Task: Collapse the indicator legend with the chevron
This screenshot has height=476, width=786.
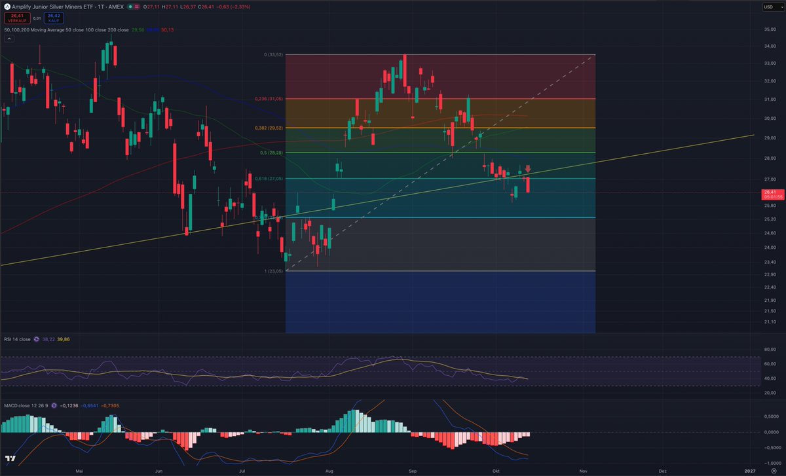Action: point(9,39)
